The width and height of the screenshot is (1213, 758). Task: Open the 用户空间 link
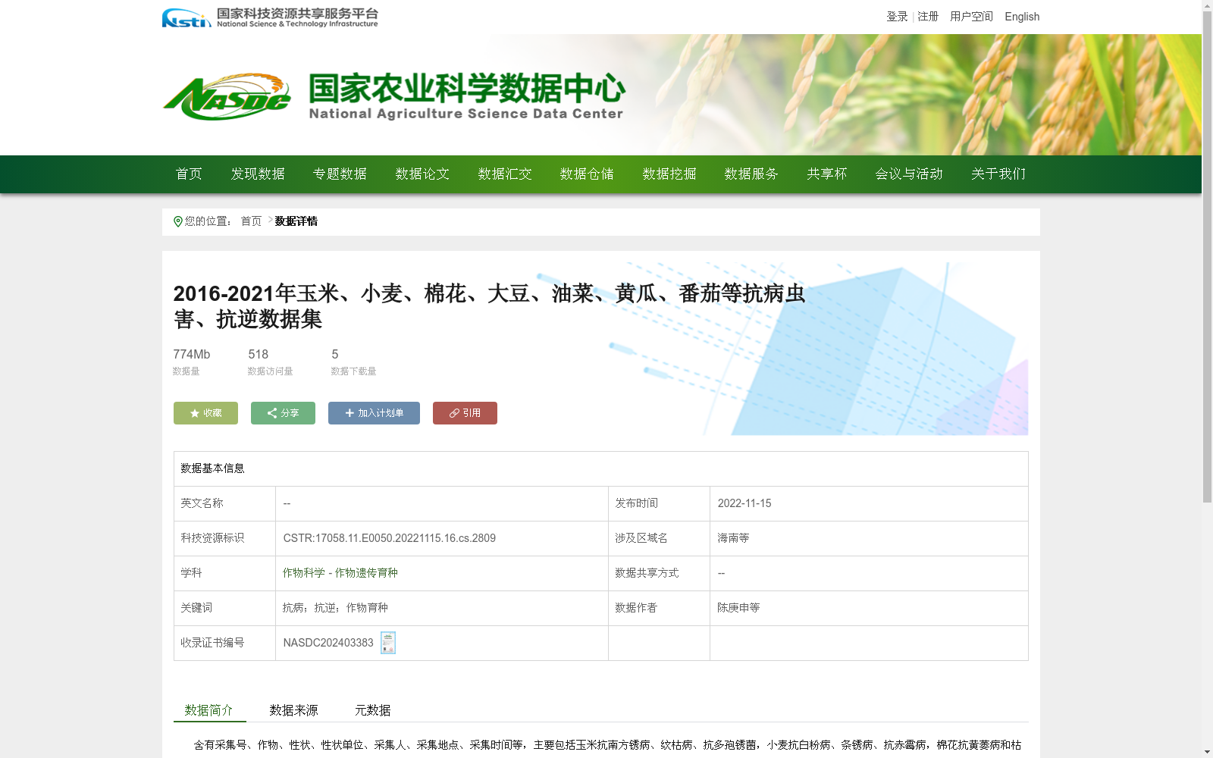(971, 17)
